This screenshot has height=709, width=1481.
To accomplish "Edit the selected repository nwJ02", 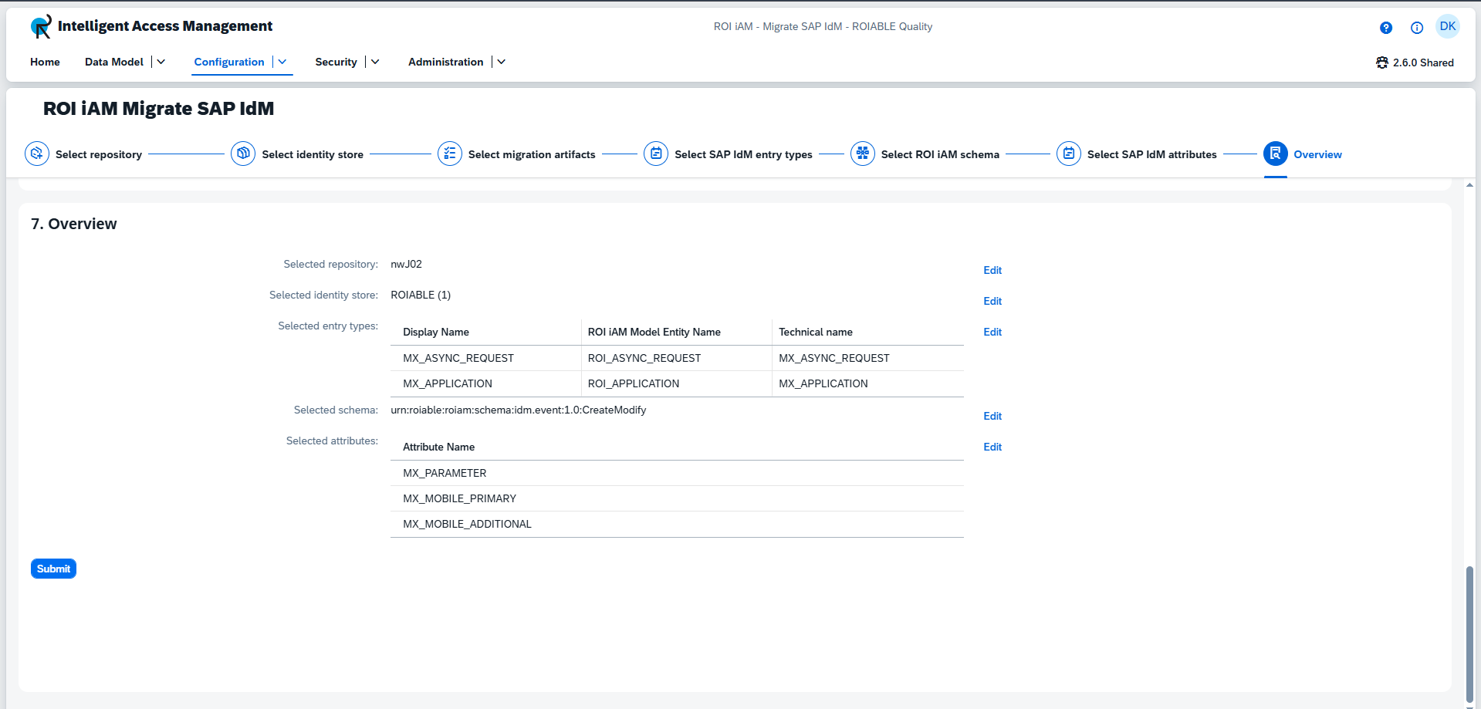I will click(x=992, y=270).
